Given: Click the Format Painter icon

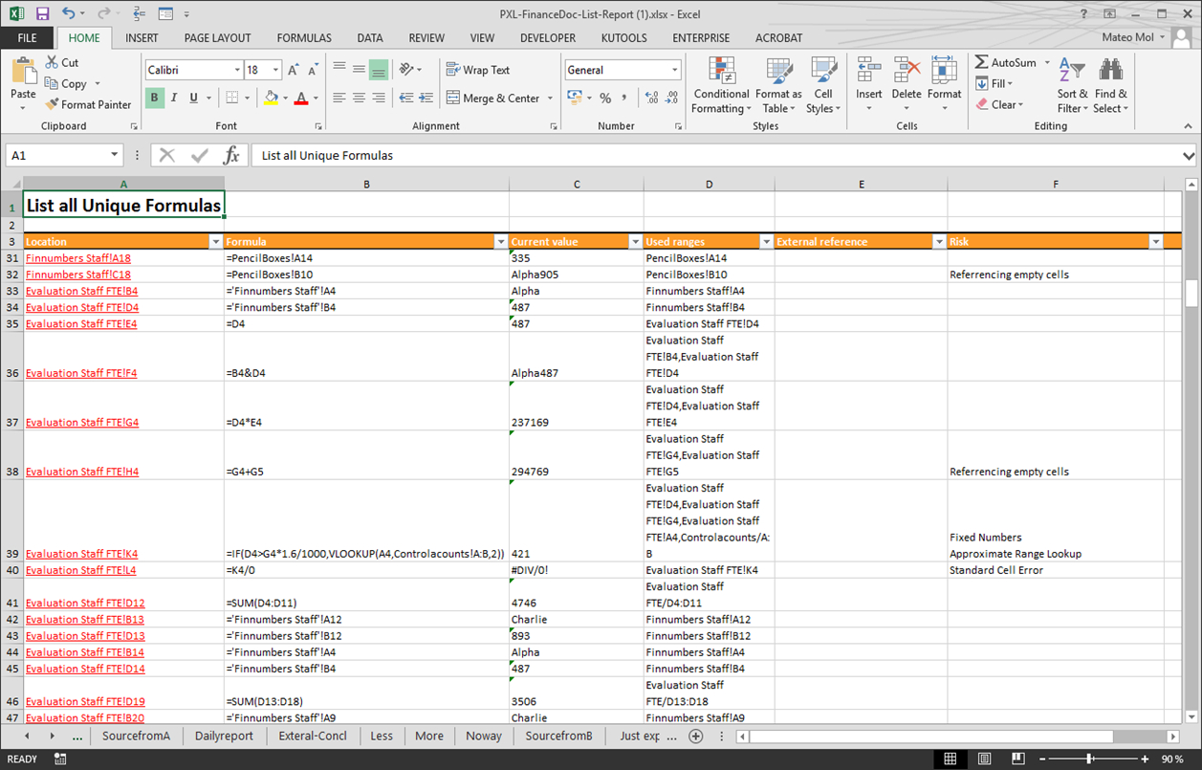Looking at the screenshot, I should pos(53,105).
